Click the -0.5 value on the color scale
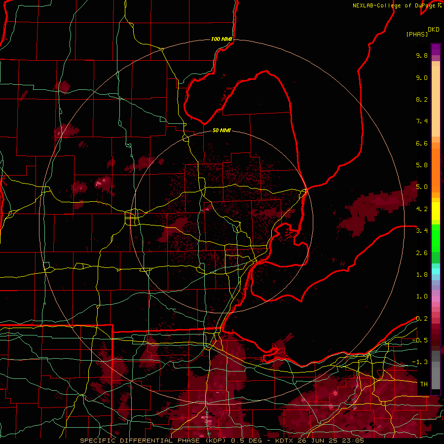The width and height of the screenshot is (444, 444). pos(420,340)
